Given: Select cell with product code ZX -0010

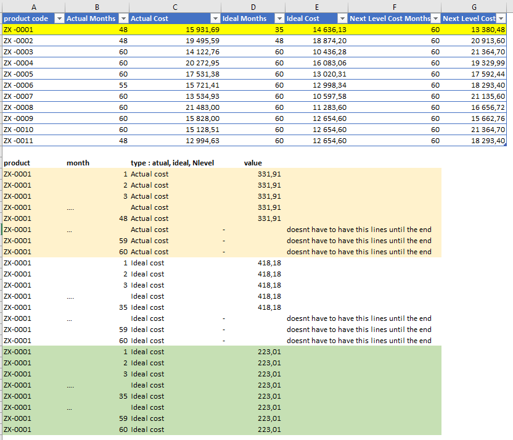Looking at the screenshot, I should coord(34,130).
